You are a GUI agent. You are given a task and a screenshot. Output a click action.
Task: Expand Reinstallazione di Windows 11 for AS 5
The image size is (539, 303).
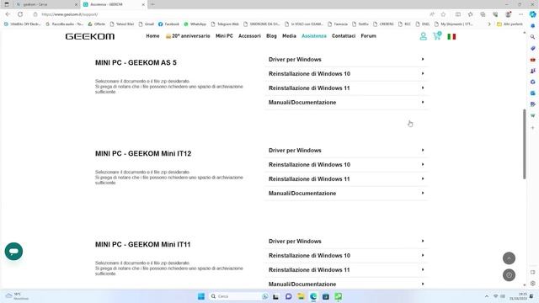346,88
